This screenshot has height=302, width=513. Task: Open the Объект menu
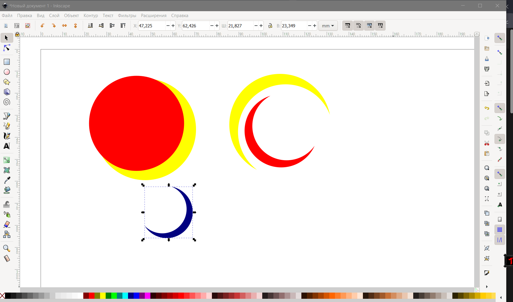point(72,16)
